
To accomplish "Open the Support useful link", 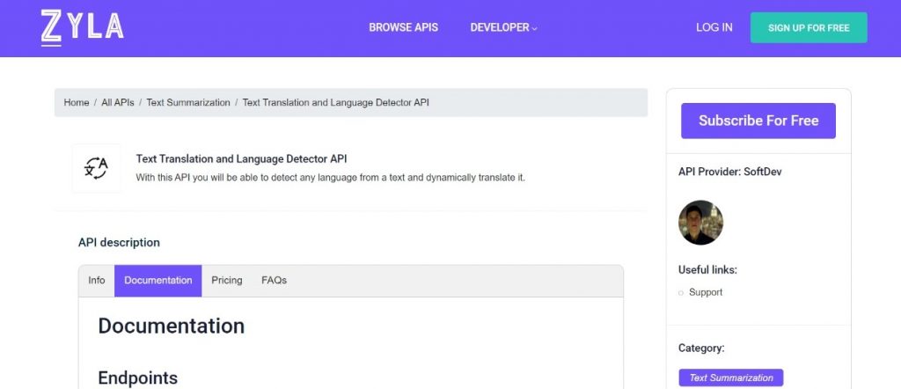I will coord(706,292).
